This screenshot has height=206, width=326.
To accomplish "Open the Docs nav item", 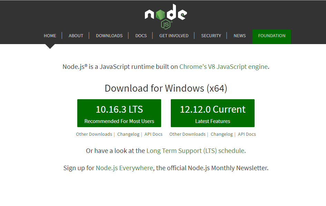I will click(x=141, y=36).
